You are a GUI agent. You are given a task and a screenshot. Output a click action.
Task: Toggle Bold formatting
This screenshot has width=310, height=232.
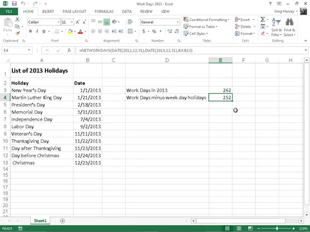(x=30, y=31)
